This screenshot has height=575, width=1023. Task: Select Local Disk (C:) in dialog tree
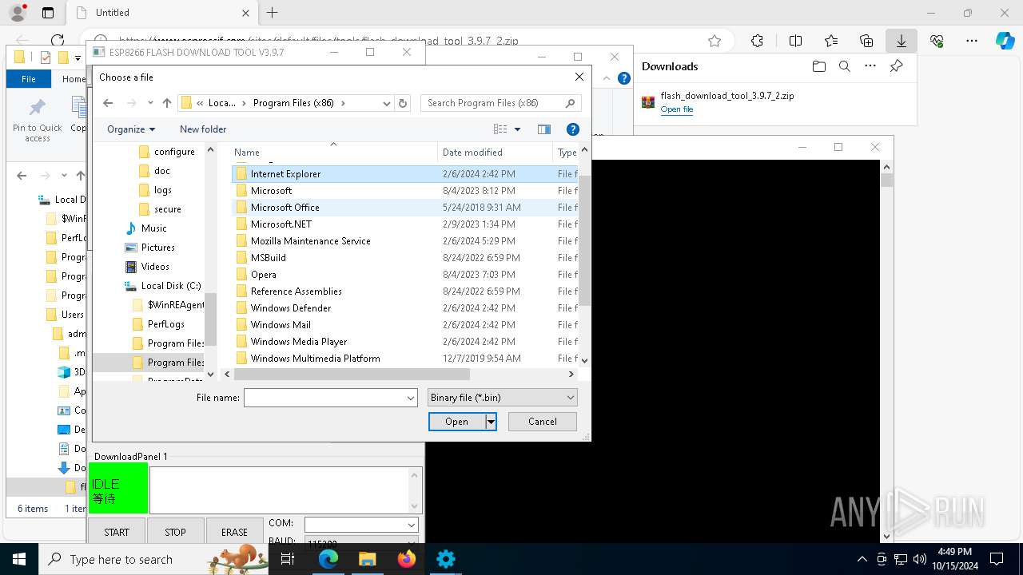tap(163, 286)
